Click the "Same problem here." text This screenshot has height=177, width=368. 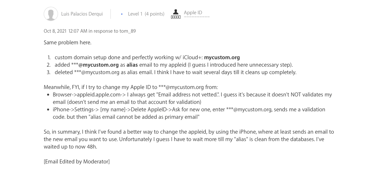(67, 42)
